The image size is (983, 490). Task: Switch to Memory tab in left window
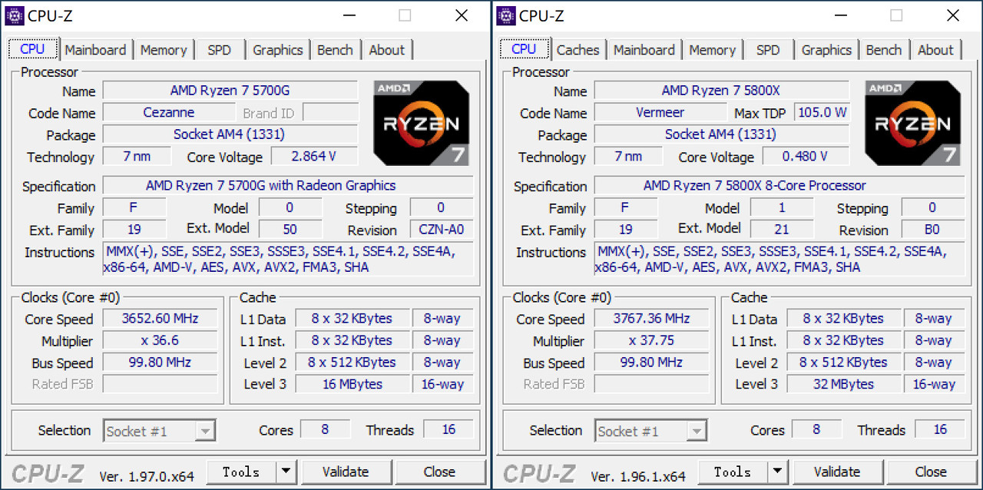[164, 50]
